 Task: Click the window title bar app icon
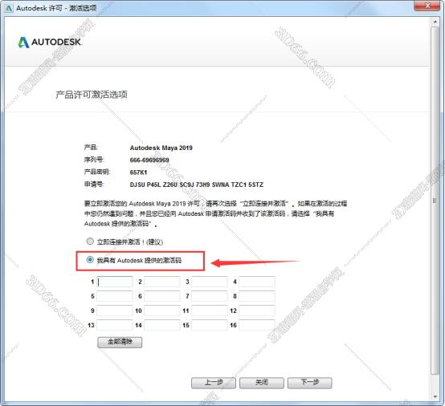click(9, 8)
